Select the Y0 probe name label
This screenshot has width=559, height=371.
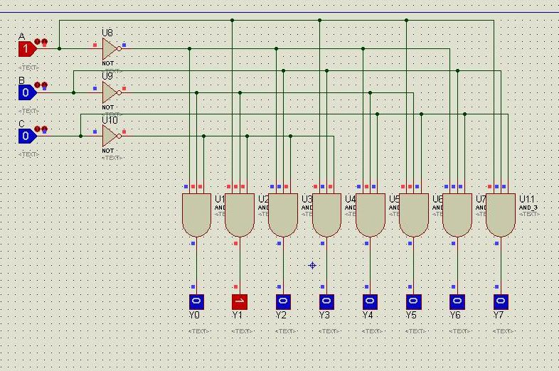[194, 315]
